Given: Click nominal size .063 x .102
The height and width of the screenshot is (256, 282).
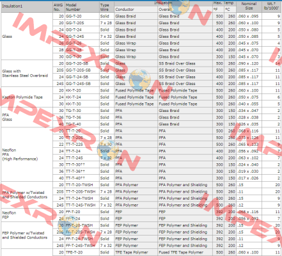Looking at the screenshot, I should [x=248, y=158].
